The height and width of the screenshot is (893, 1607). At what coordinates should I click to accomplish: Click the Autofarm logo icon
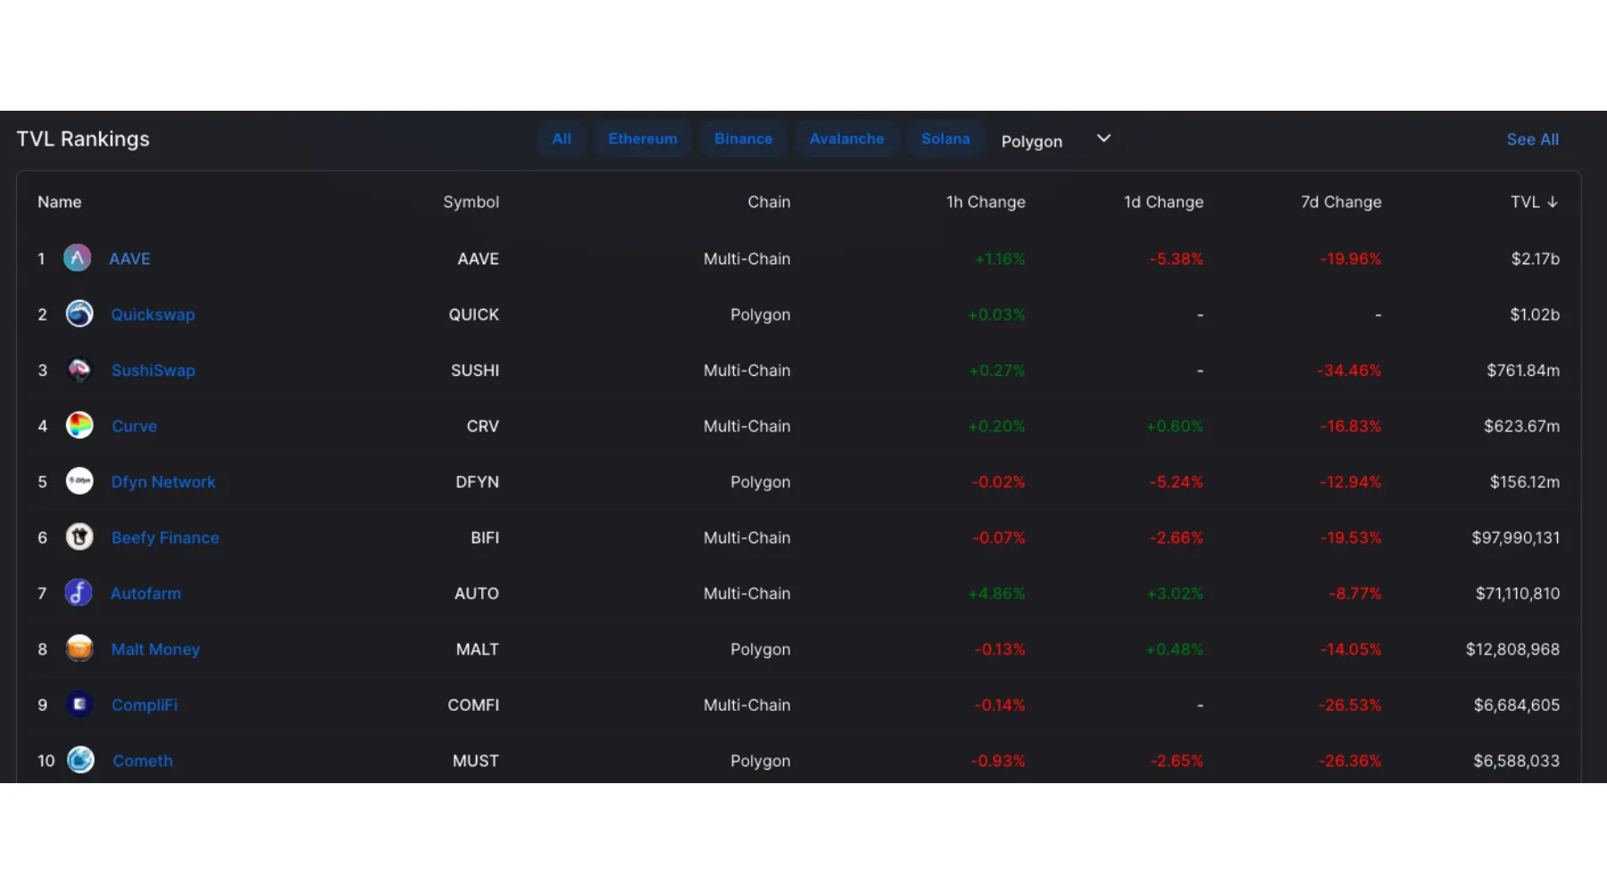[79, 593]
